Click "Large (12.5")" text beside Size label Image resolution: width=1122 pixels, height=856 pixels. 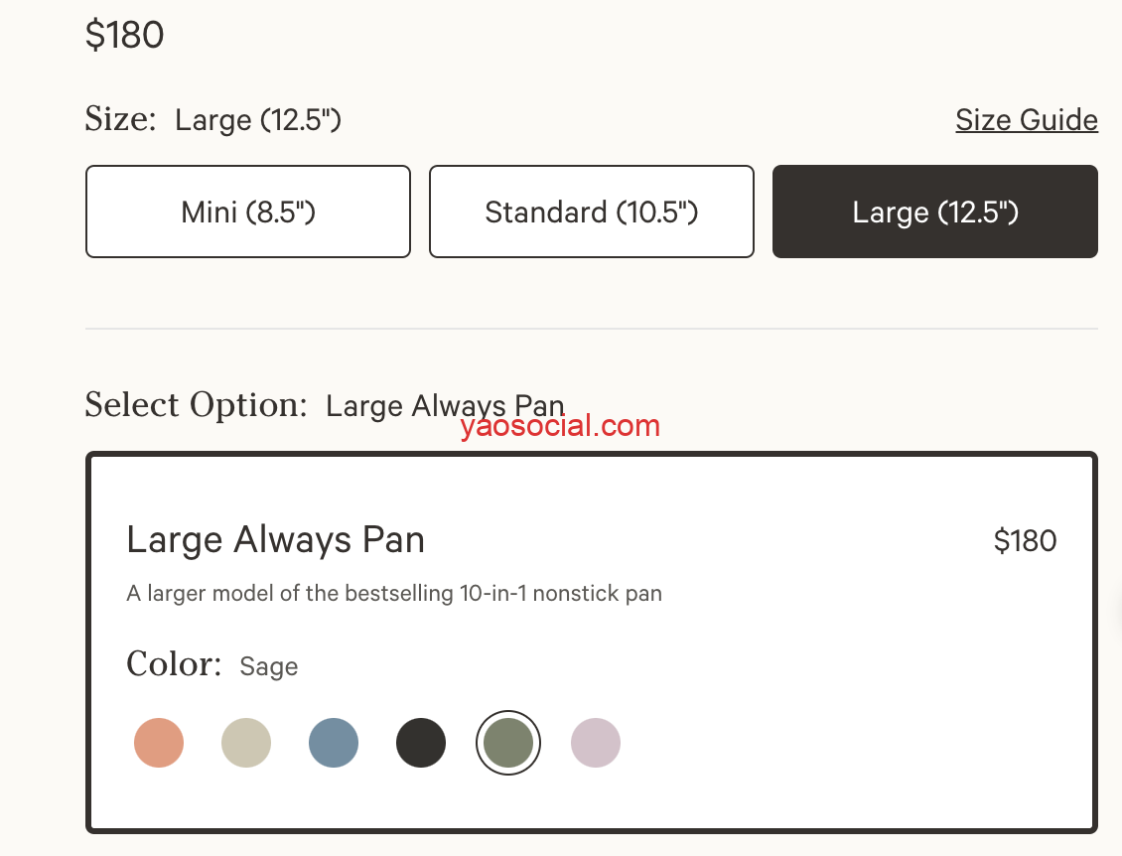tap(258, 120)
